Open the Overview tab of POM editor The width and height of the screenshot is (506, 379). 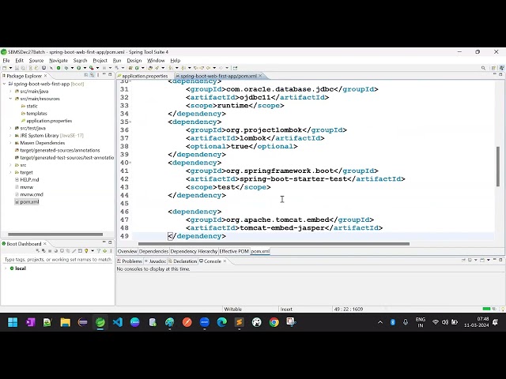pos(127,251)
